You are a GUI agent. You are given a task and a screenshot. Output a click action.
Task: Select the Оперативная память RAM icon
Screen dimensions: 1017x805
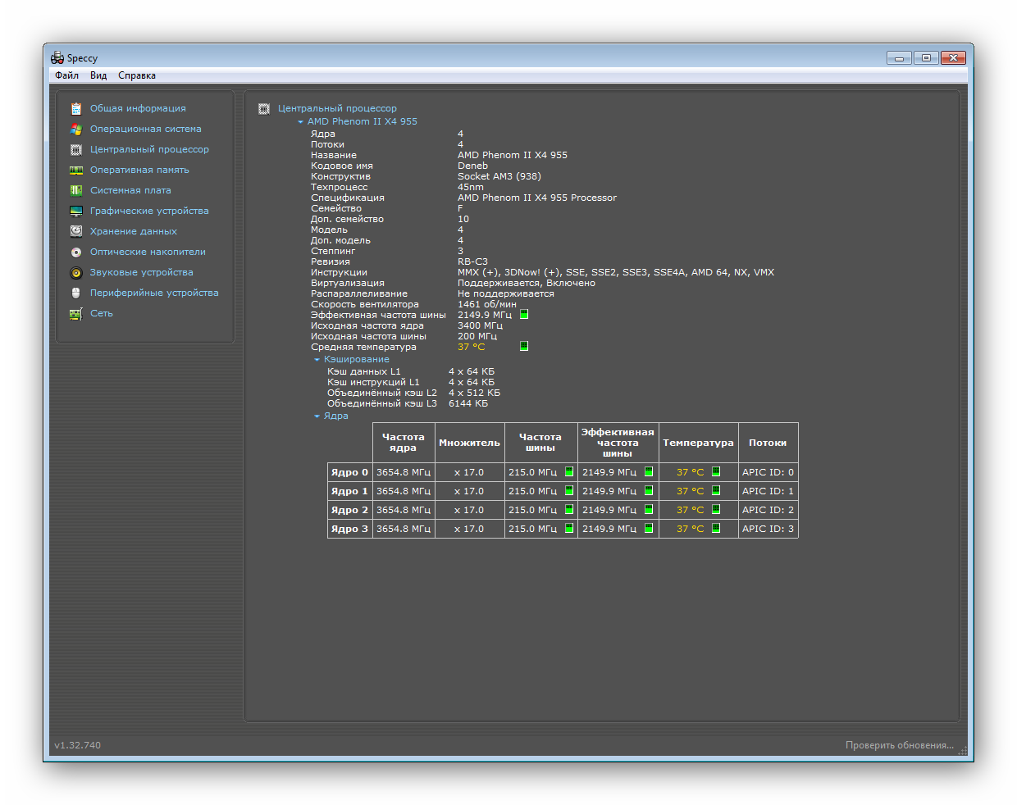tap(76, 170)
